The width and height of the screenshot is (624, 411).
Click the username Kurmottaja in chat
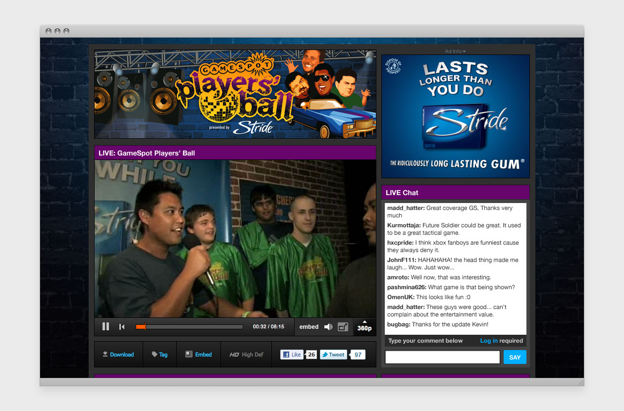[404, 225]
